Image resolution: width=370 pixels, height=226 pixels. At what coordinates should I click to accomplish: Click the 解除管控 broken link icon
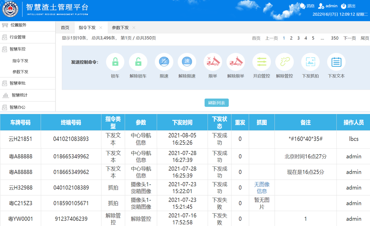(284, 62)
